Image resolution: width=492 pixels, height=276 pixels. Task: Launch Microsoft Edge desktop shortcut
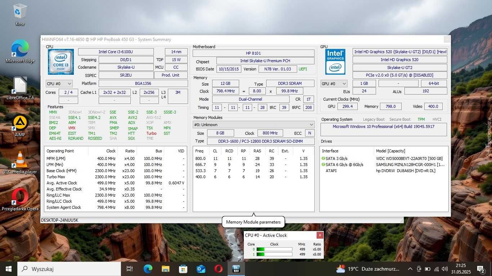point(20,51)
